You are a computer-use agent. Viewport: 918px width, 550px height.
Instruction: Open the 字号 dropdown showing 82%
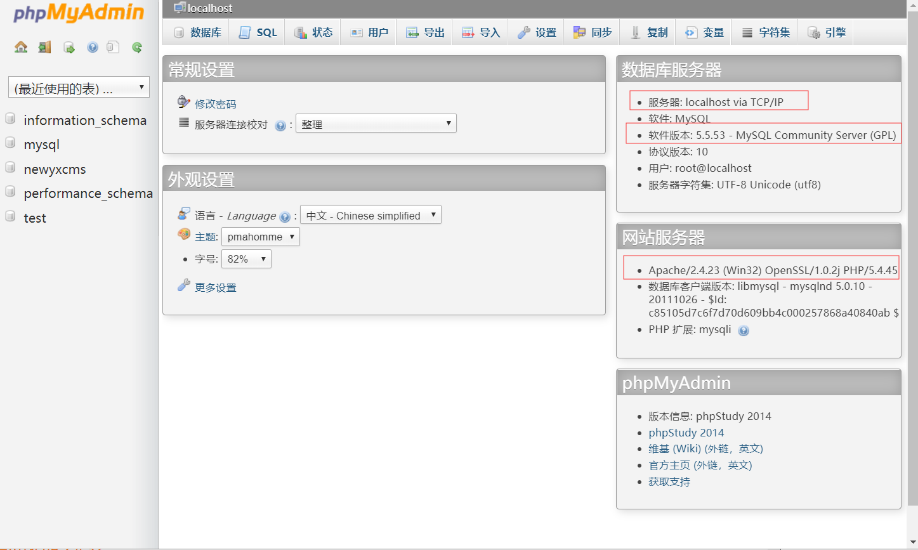246,259
